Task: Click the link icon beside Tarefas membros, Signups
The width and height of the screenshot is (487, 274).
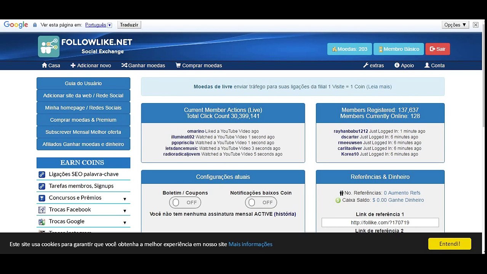Action: pos(42,186)
